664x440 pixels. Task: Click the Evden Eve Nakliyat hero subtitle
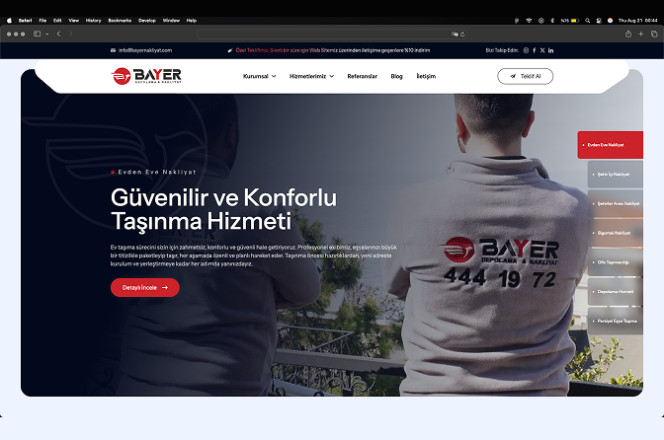(157, 172)
